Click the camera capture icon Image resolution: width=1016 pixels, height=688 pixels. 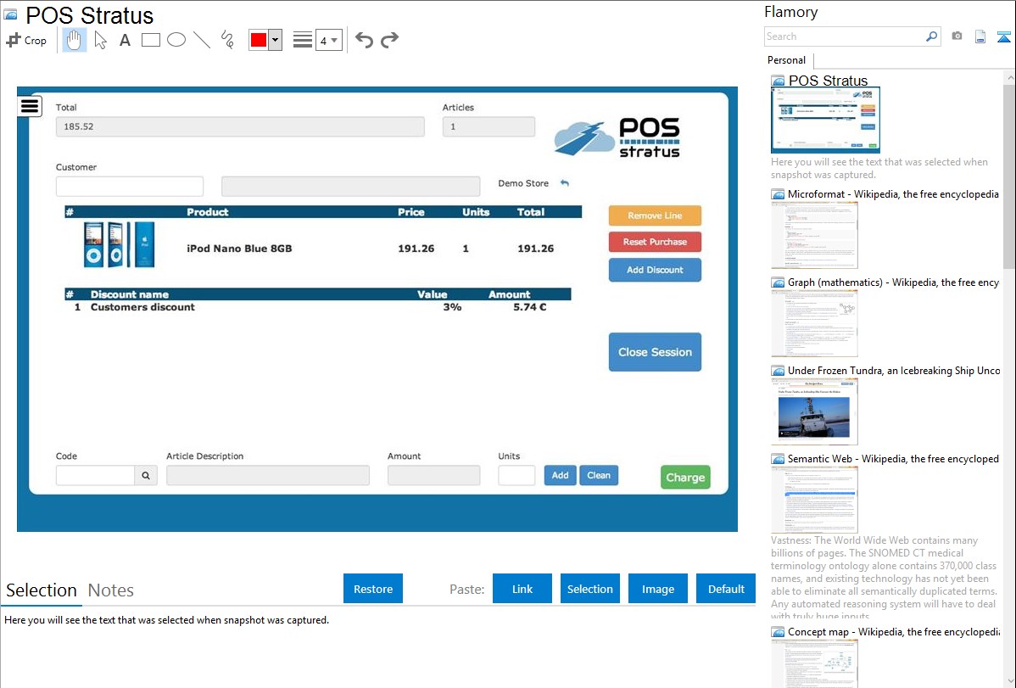(x=957, y=36)
